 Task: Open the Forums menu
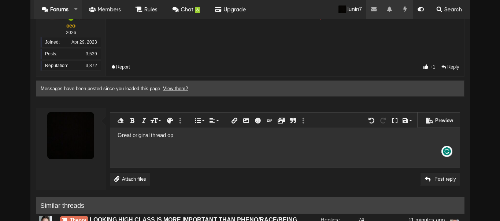55,10
